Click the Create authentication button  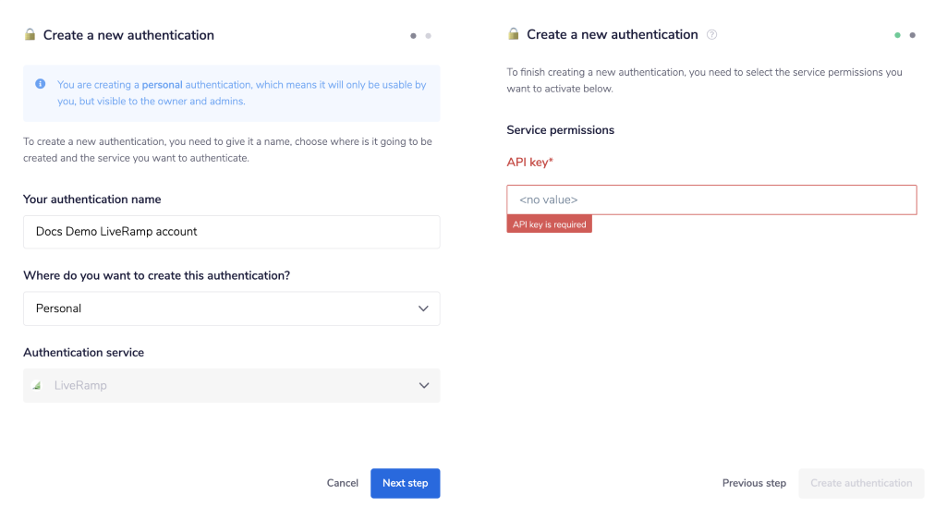click(861, 483)
